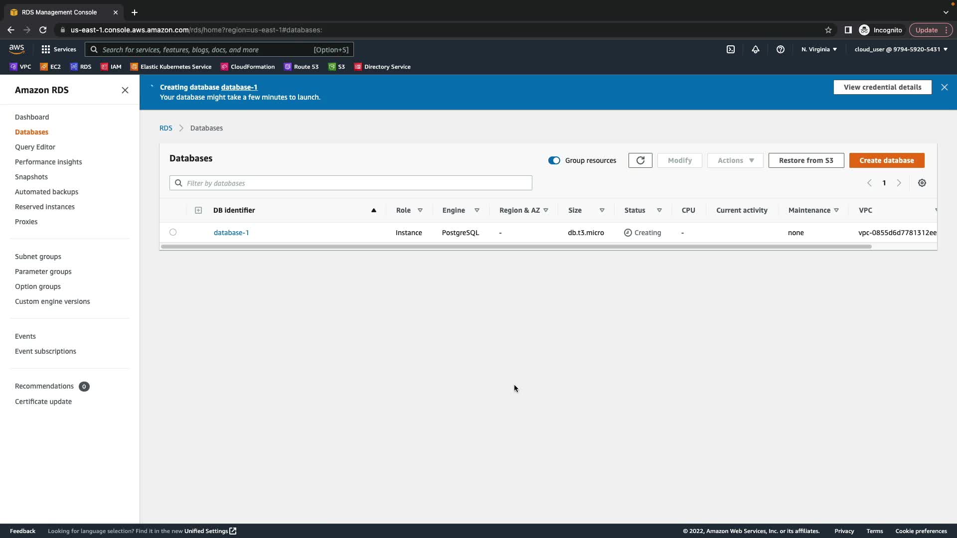Viewport: 957px width, 538px height.
Task: Select database-1 radio button
Action: coord(173,232)
